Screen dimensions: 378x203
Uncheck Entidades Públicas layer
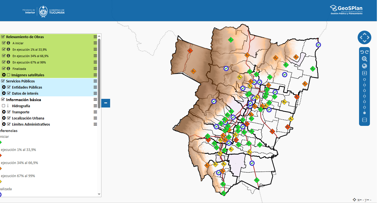[9, 87]
